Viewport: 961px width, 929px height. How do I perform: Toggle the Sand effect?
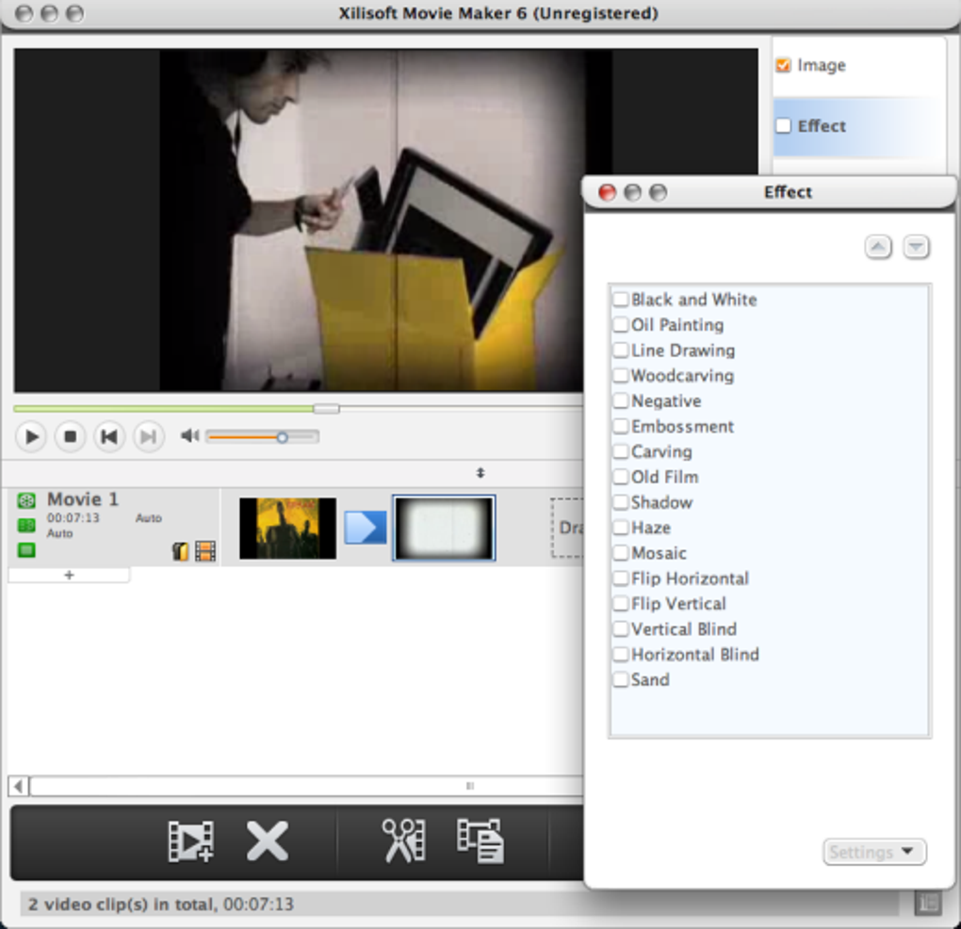(621, 679)
